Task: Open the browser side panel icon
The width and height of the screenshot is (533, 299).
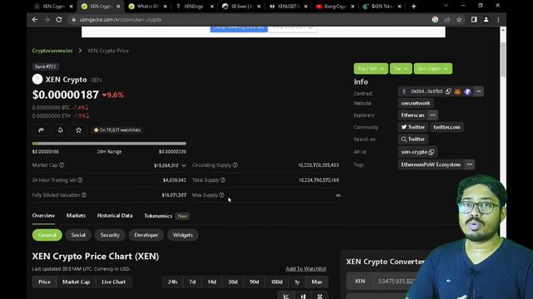Action: (x=474, y=20)
